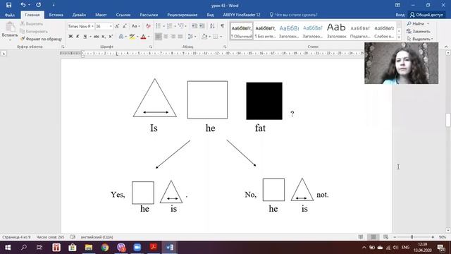Switch to the Вставка tab
The height and width of the screenshot is (254, 451).
coord(56,15)
